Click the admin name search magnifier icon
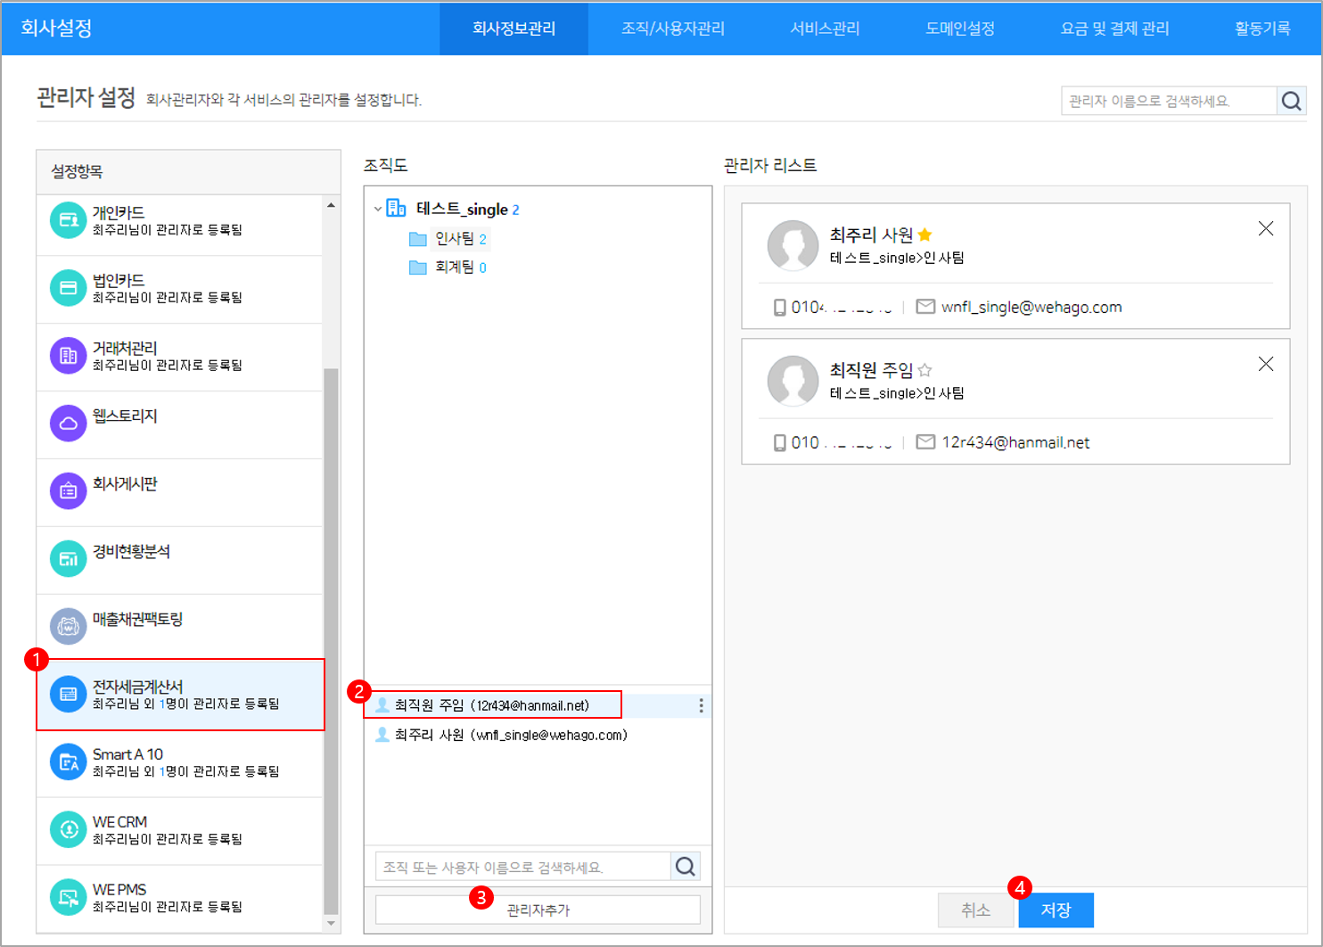Image resolution: width=1323 pixels, height=947 pixels. point(1291,101)
